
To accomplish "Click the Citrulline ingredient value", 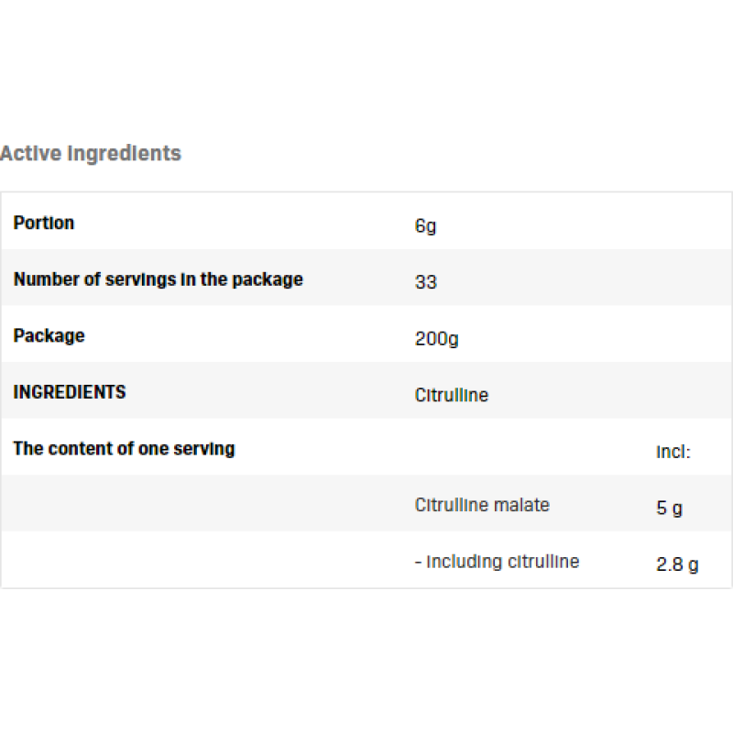I will point(451,396).
